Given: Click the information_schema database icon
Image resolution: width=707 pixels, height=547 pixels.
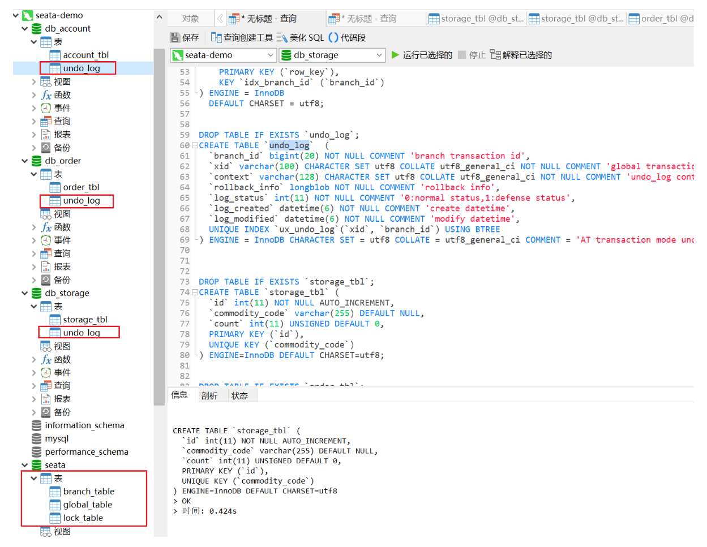Looking at the screenshot, I should (36, 425).
